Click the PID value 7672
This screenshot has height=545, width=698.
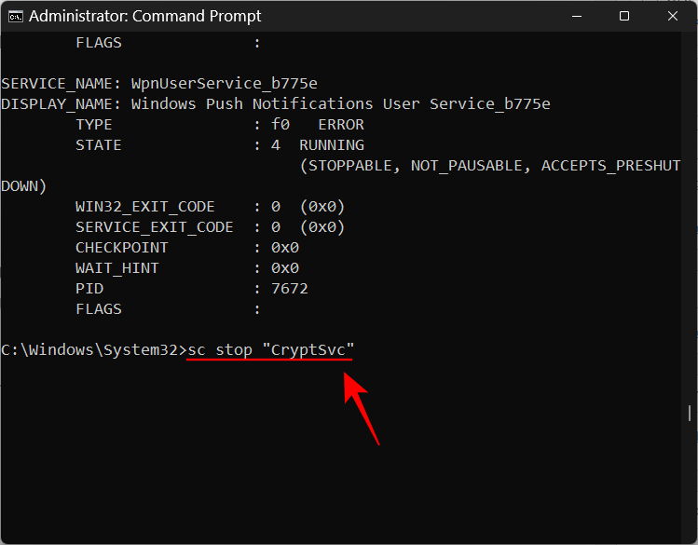click(289, 289)
